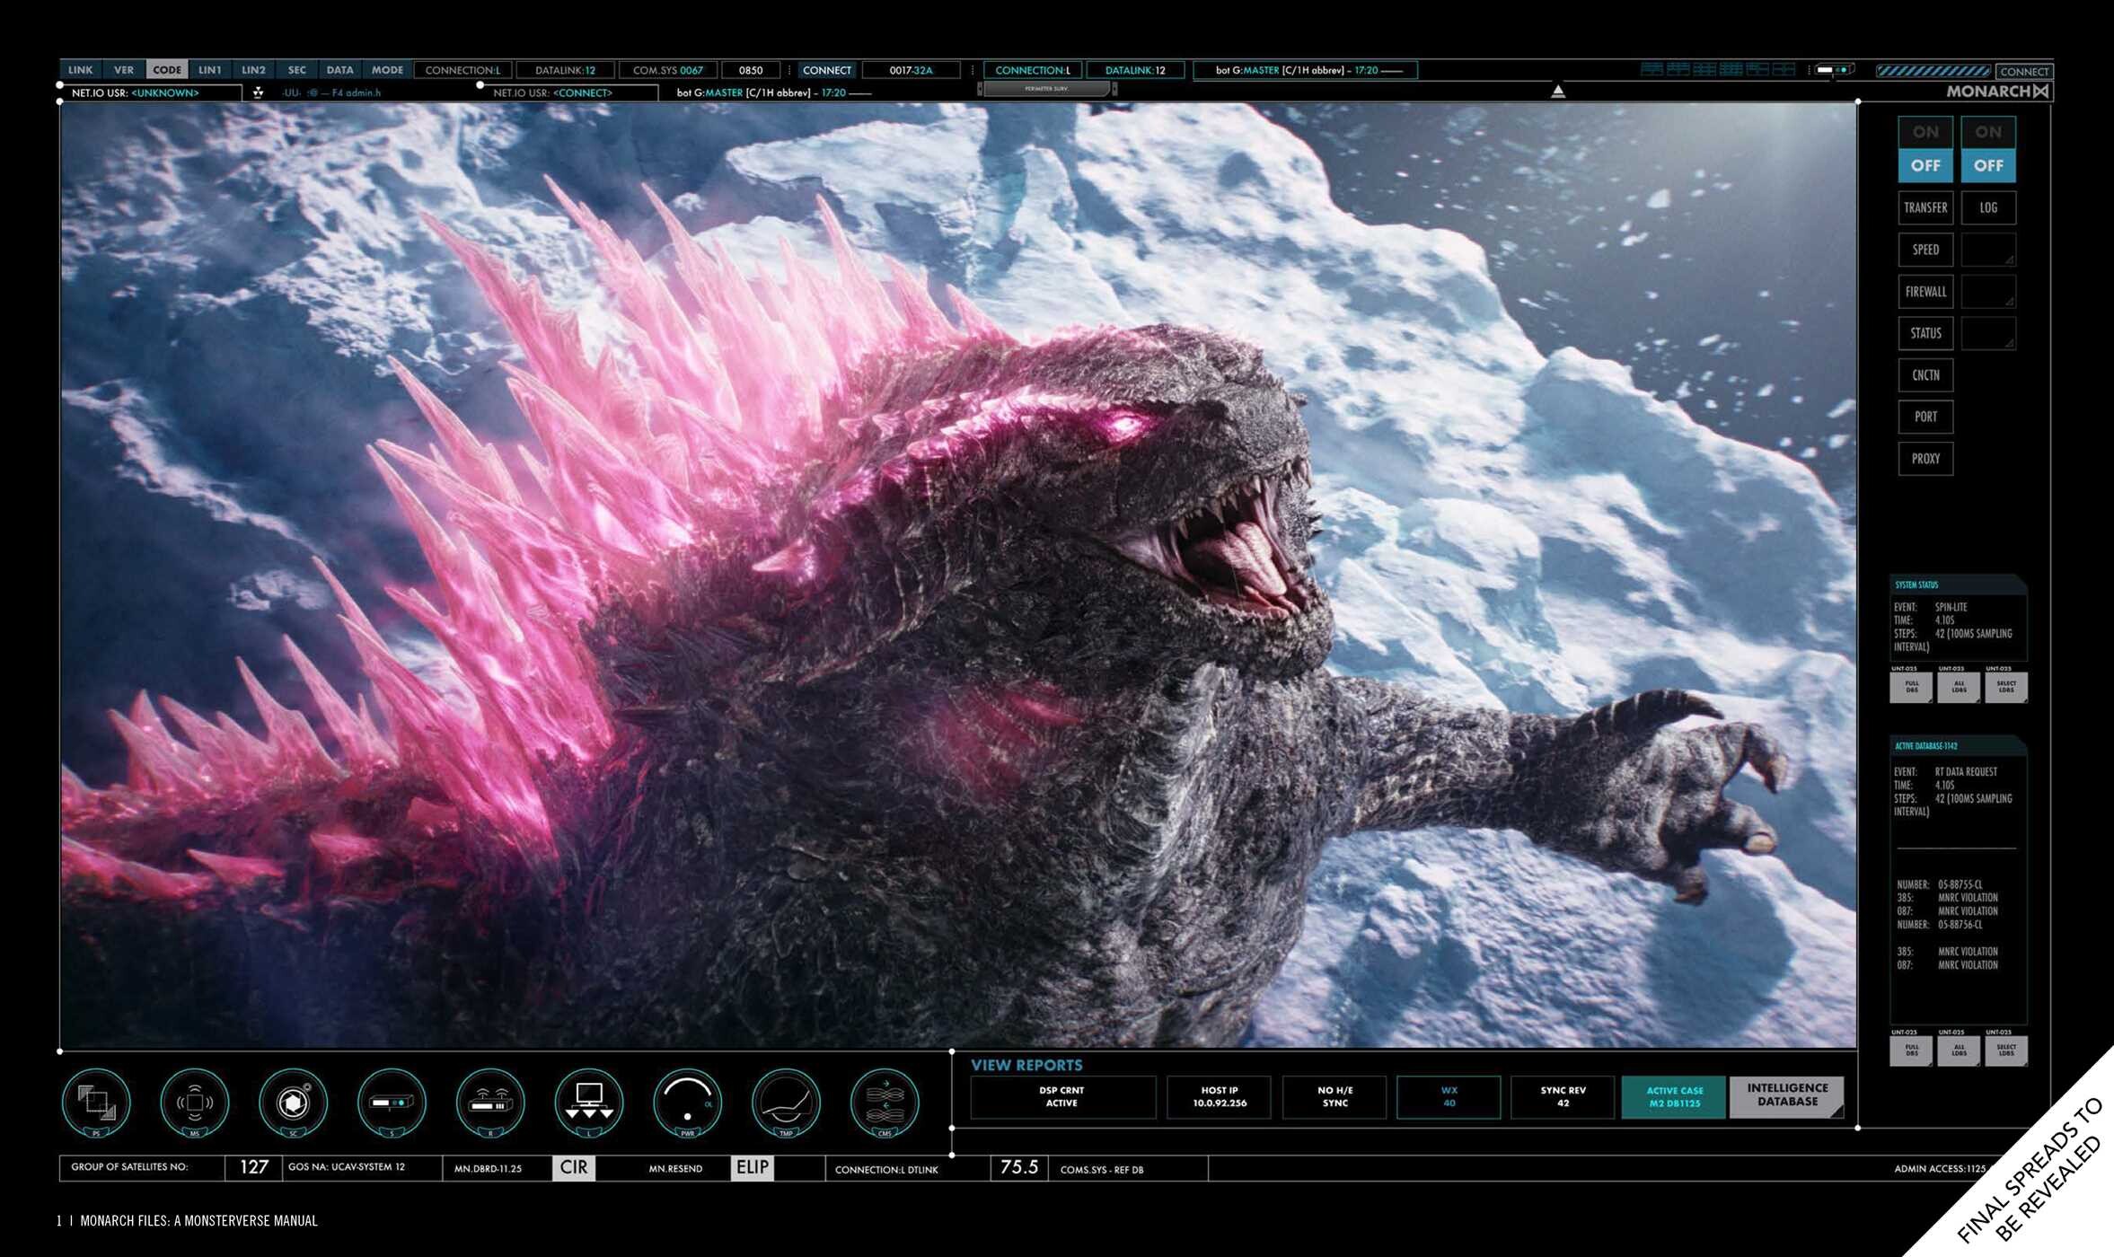Switch to the DATA tab
Screen dimensions: 2114x1257
tap(339, 70)
